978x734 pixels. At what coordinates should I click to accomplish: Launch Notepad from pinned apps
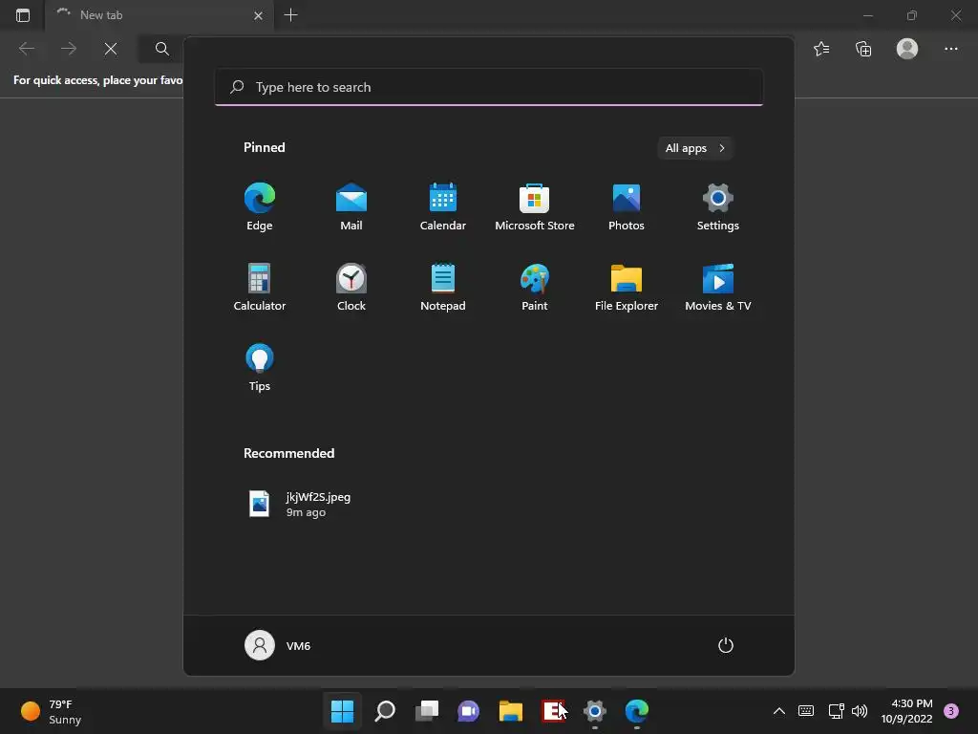click(x=443, y=287)
